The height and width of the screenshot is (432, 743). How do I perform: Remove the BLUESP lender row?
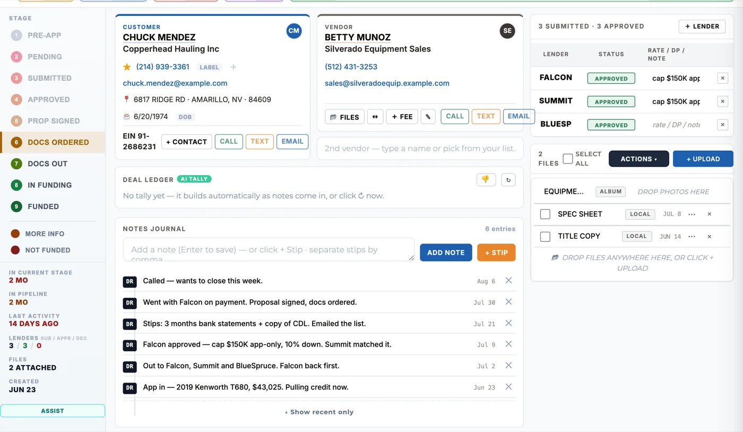pos(722,125)
